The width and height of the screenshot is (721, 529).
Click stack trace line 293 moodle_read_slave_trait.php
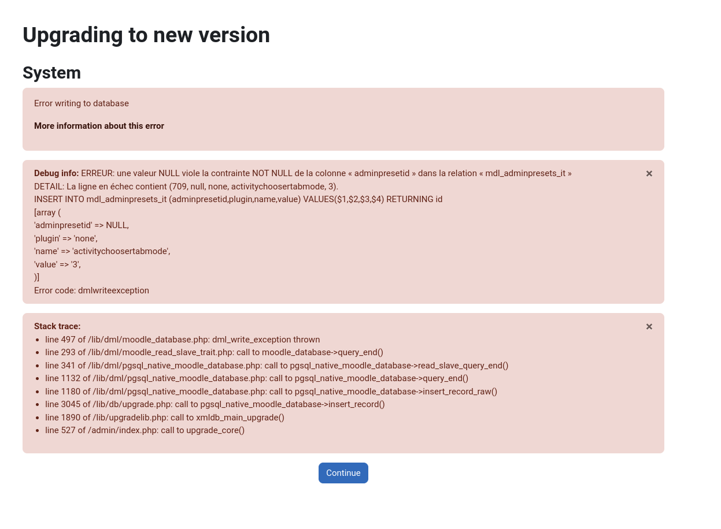[214, 352]
